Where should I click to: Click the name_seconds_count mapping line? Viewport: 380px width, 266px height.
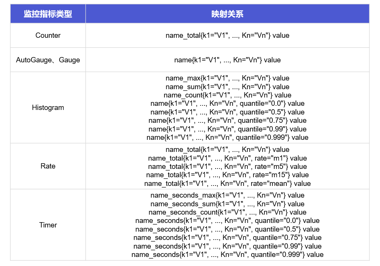(227, 212)
